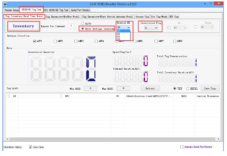The height and width of the screenshot is (156, 227).
Task: Choose S1 in the Session ID list
Action: point(123,34)
